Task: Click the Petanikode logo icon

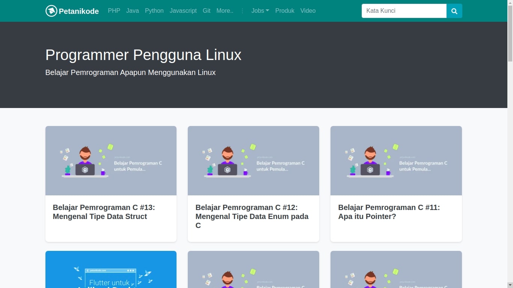Action: (51, 11)
